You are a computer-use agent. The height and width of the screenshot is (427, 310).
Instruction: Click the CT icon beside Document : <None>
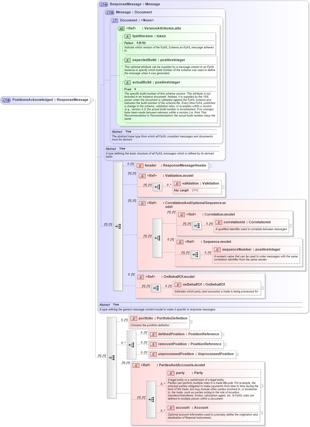pos(115,20)
